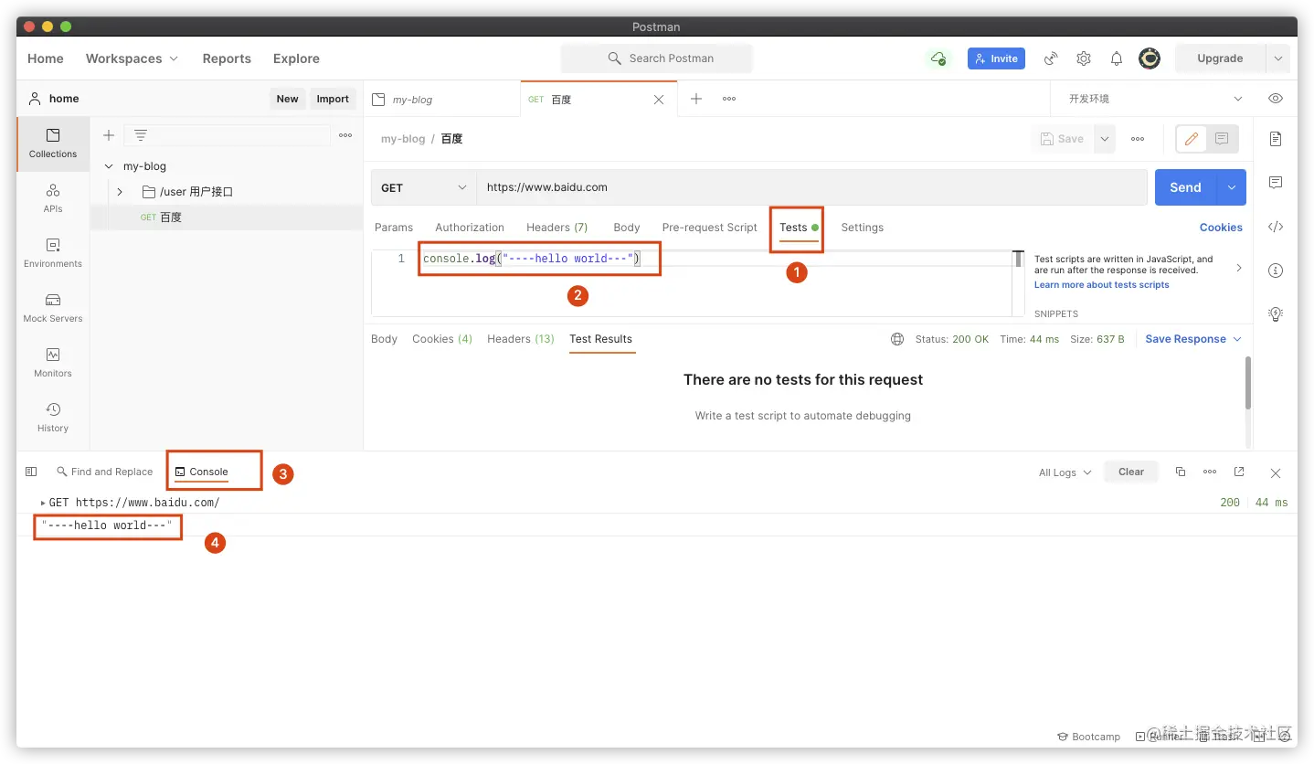Create a new collection with the plus icon
This screenshot has width=1314, height=764.
pos(109,135)
